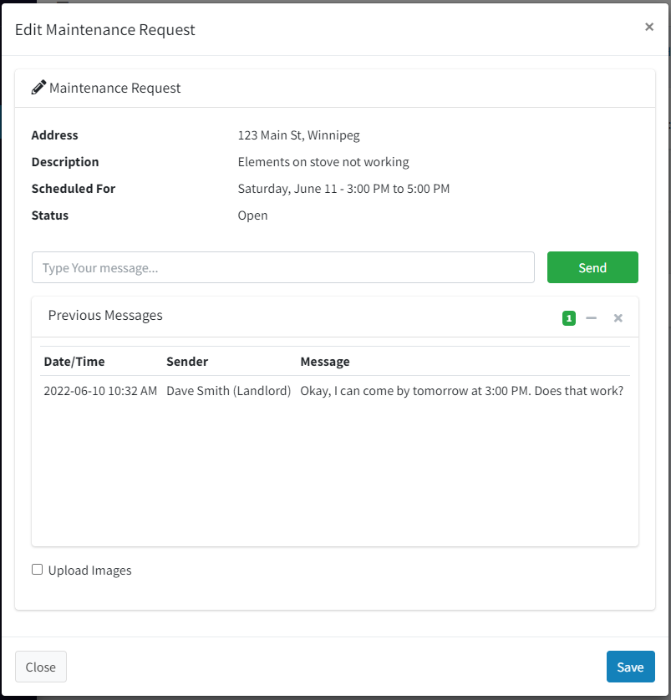
Task: Dismiss the Edit Maintenance Request dialog via top X
Action: tap(649, 28)
